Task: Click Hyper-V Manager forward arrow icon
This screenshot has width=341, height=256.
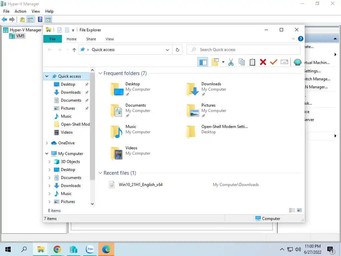Action: [x=12, y=20]
